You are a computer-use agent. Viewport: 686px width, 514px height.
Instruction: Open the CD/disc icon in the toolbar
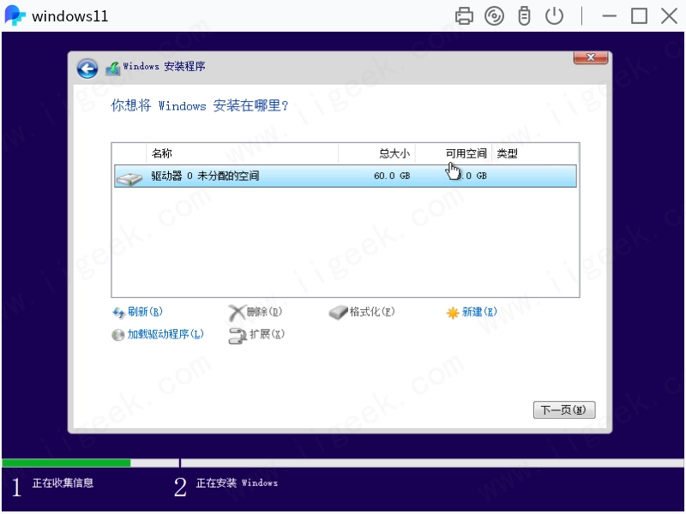pyautogui.click(x=494, y=15)
